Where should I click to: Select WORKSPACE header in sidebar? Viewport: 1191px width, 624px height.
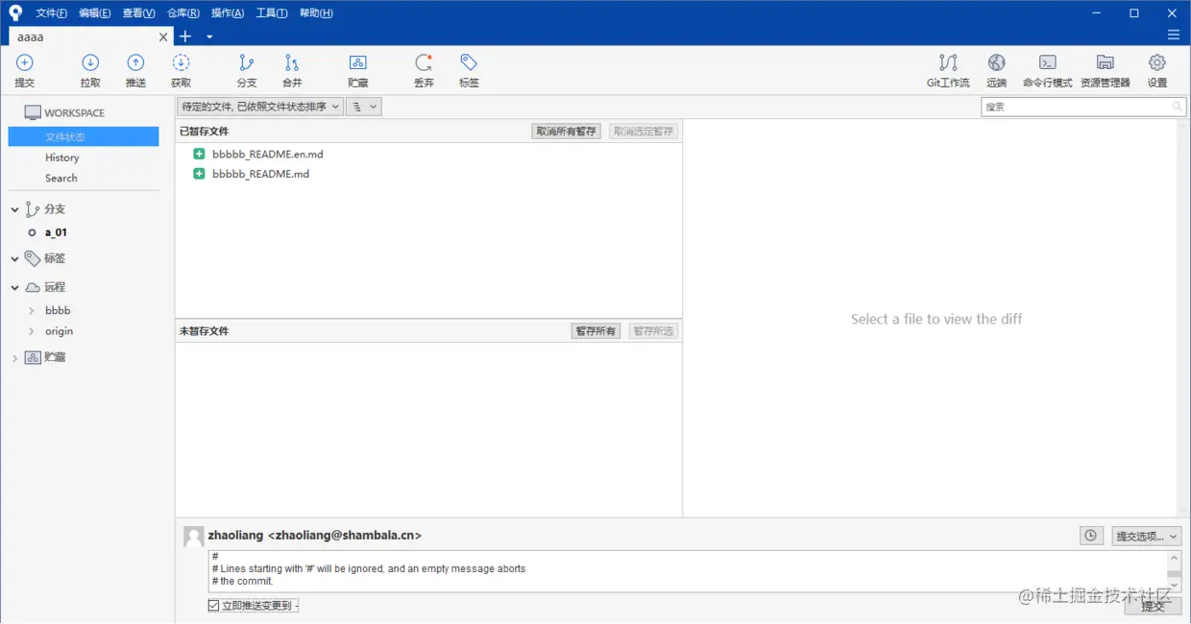click(x=74, y=113)
